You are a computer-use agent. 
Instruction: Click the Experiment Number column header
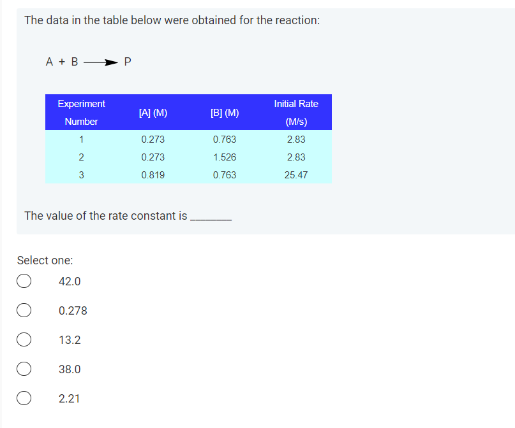81,112
